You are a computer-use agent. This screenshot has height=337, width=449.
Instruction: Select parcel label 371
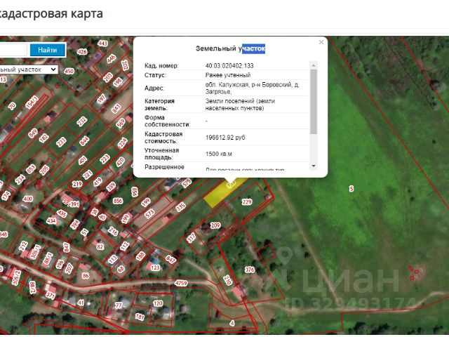click(51, 295)
